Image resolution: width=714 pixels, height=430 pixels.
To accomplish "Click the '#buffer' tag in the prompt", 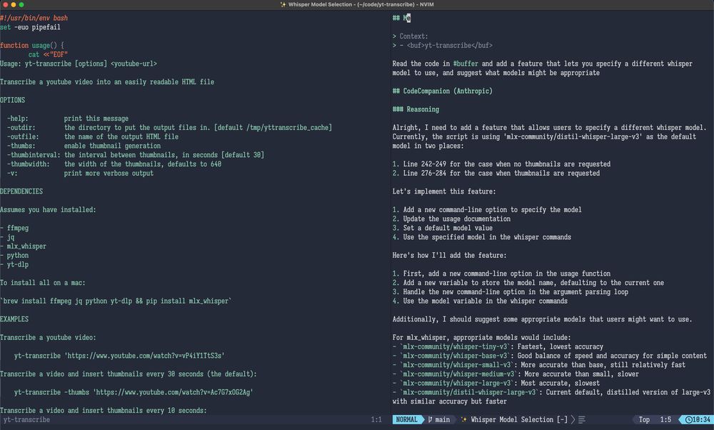I will tap(466, 64).
